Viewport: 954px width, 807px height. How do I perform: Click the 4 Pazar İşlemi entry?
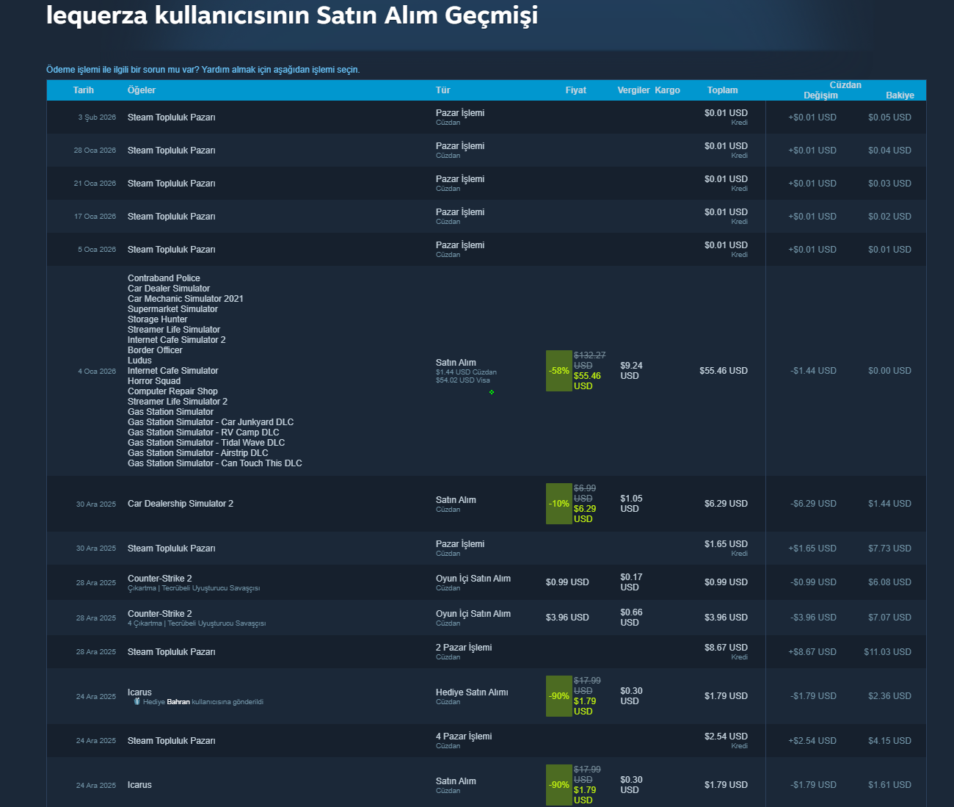464,737
